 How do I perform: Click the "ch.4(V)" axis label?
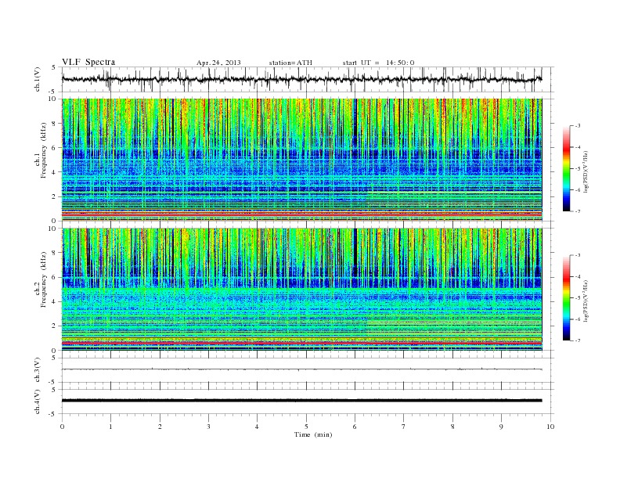(37, 402)
